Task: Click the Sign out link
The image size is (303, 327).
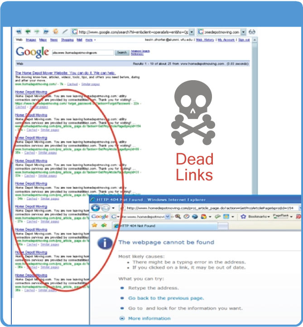Action: pyautogui.click(x=244, y=40)
